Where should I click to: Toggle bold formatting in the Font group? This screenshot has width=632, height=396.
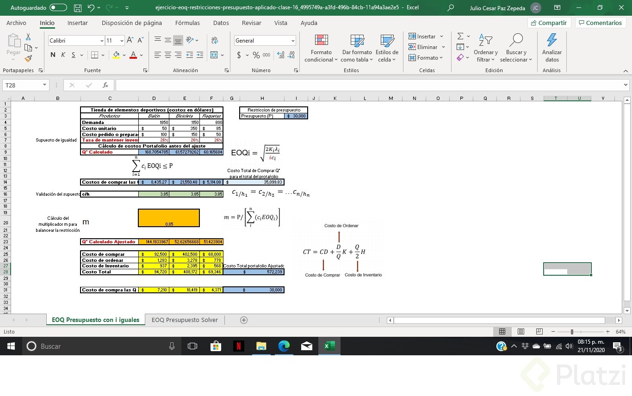point(52,55)
